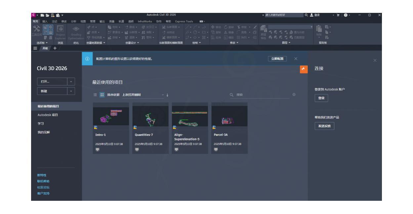Open the hamburger menu left of 开始 tab
The image size is (413, 214).
point(34,49)
